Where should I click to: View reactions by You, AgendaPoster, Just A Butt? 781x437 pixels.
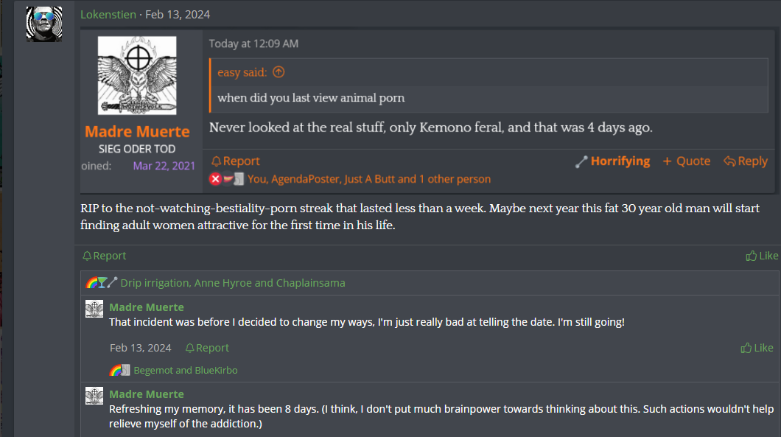(x=369, y=179)
